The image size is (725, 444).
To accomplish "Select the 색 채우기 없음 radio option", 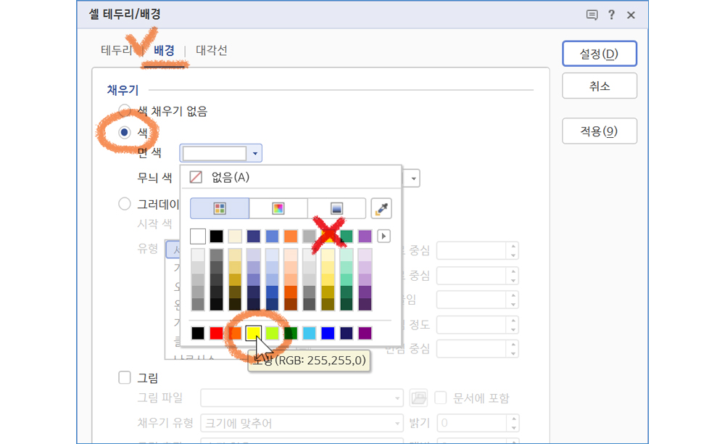I will [x=125, y=111].
